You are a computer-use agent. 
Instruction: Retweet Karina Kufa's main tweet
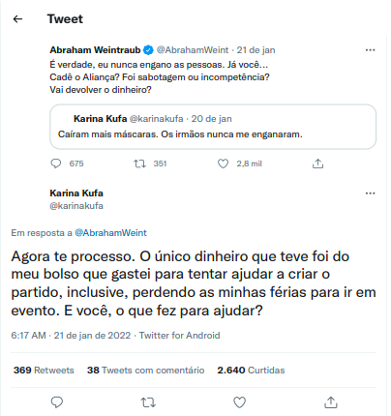pos(148,402)
